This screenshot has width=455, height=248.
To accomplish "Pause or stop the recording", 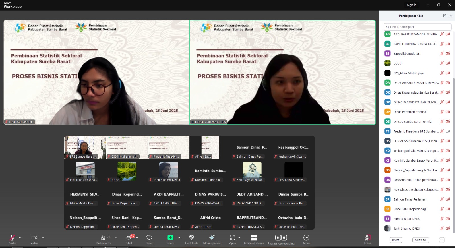I will click(281, 238).
